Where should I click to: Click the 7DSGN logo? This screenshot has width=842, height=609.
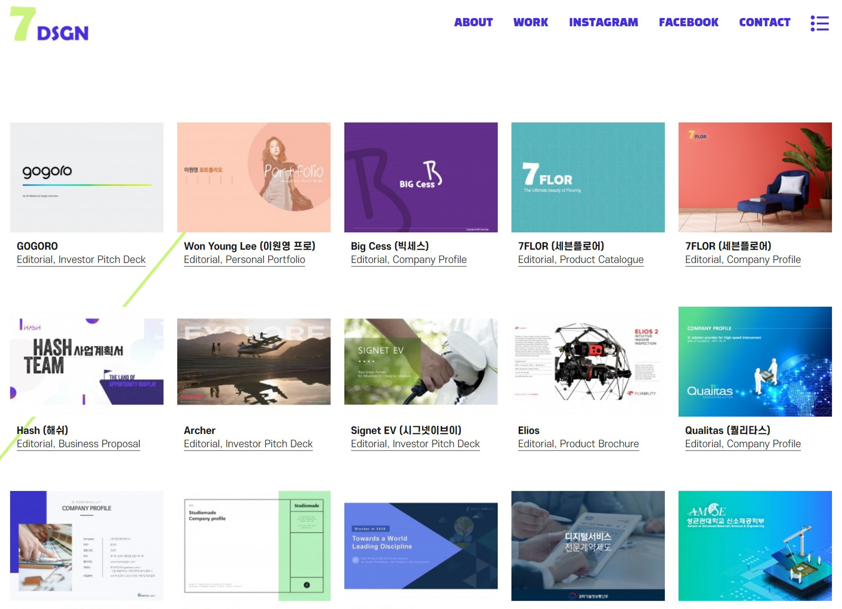[x=50, y=25]
